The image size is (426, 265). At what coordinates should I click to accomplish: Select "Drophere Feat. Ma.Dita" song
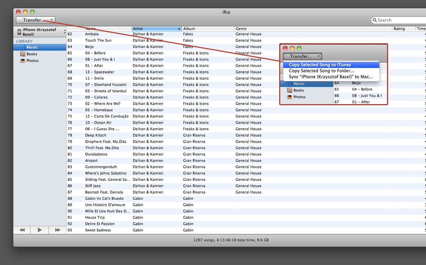pos(106,141)
